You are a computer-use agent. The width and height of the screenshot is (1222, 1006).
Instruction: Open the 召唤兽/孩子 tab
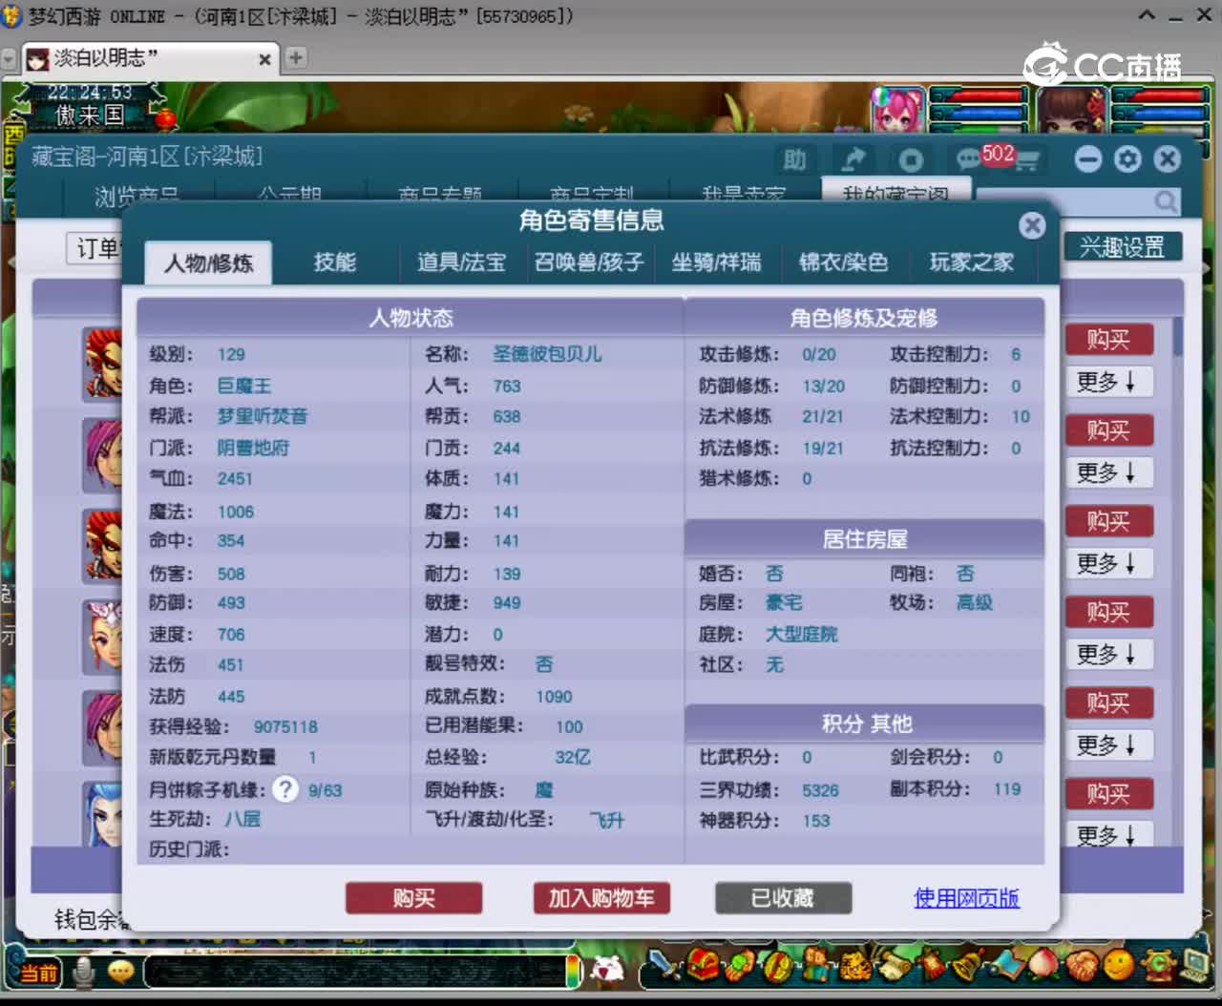point(589,262)
